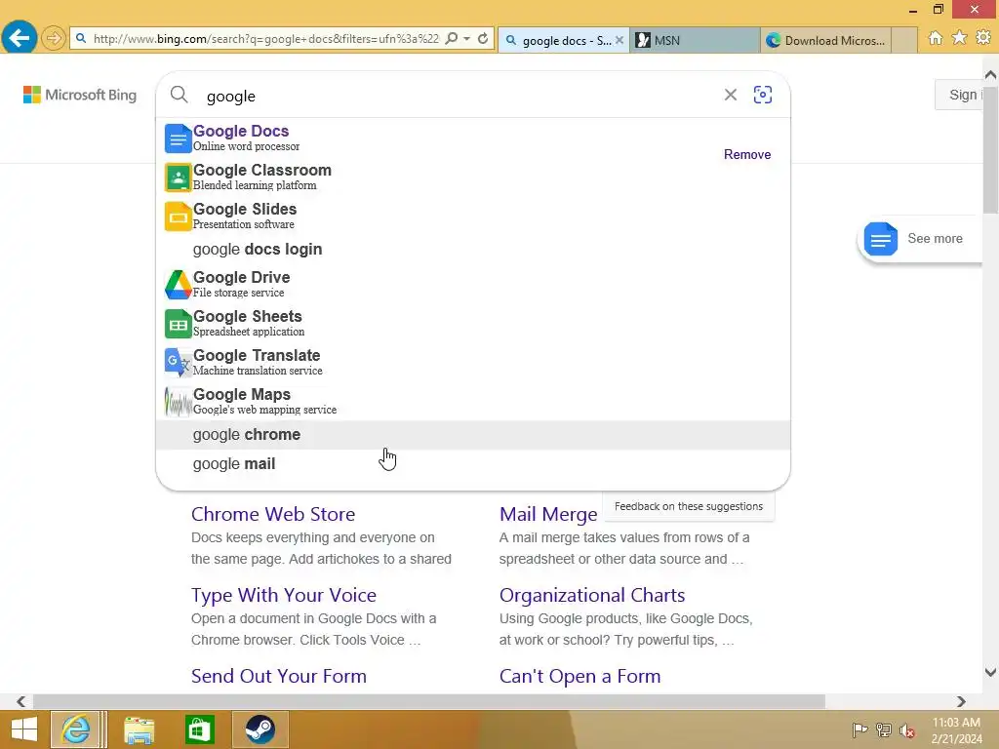Open File Explorer from the taskbar
The width and height of the screenshot is (999, 749).
point(139,729)
